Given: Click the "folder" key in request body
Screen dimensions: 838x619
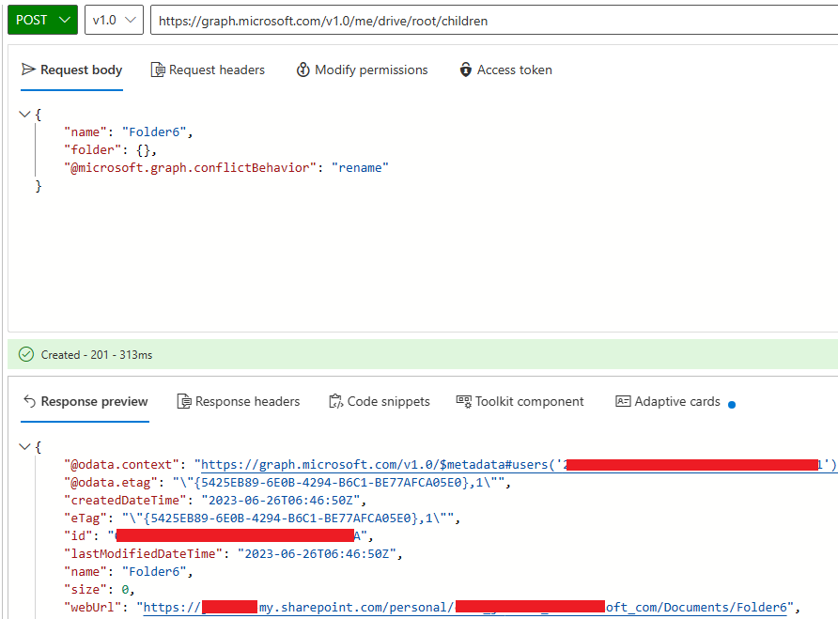Looking at the screenshot, I should (93, 150).
